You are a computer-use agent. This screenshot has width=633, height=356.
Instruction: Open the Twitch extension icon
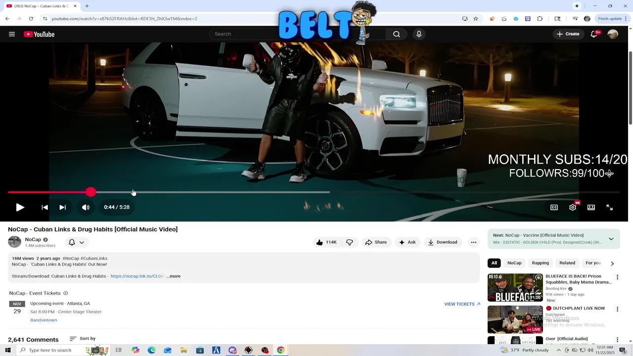pos(528,19)
